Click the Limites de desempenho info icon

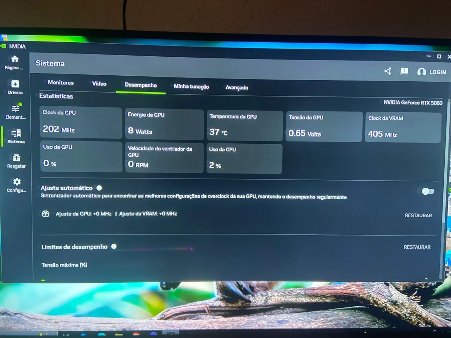pos(114,246)
